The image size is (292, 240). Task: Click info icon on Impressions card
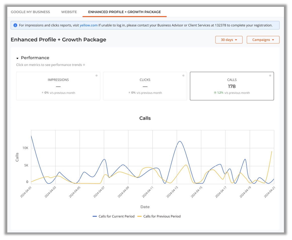(x=96, y=75)
